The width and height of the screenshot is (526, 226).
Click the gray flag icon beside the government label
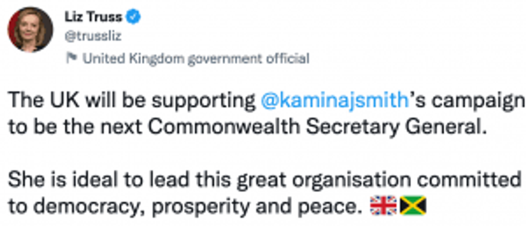(71, 57)
